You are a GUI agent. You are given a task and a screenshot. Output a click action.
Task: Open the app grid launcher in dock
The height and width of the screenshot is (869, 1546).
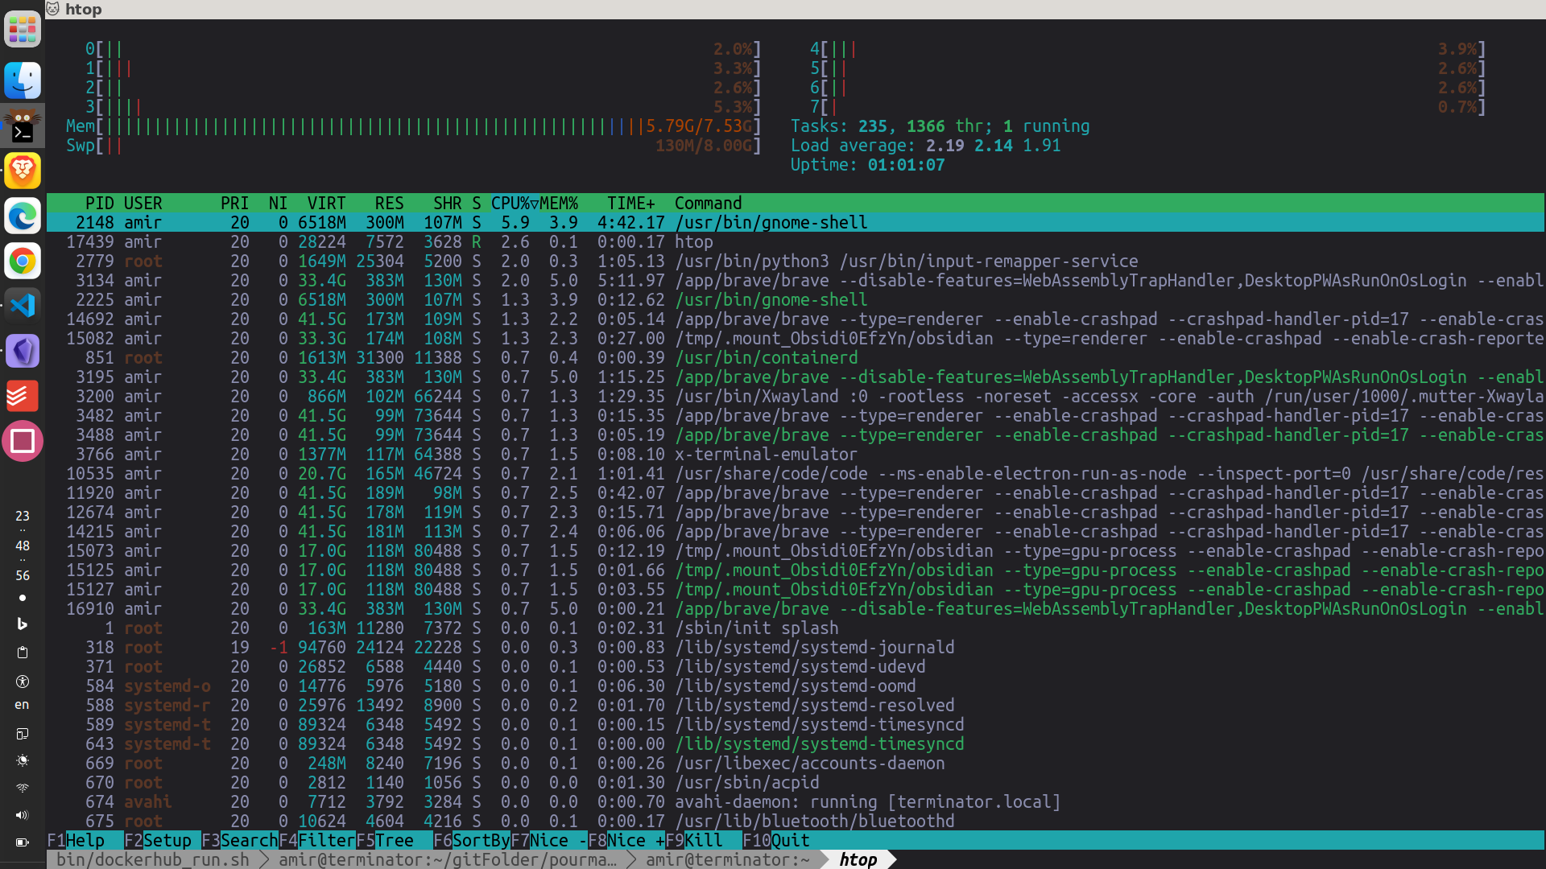(23, 30)
